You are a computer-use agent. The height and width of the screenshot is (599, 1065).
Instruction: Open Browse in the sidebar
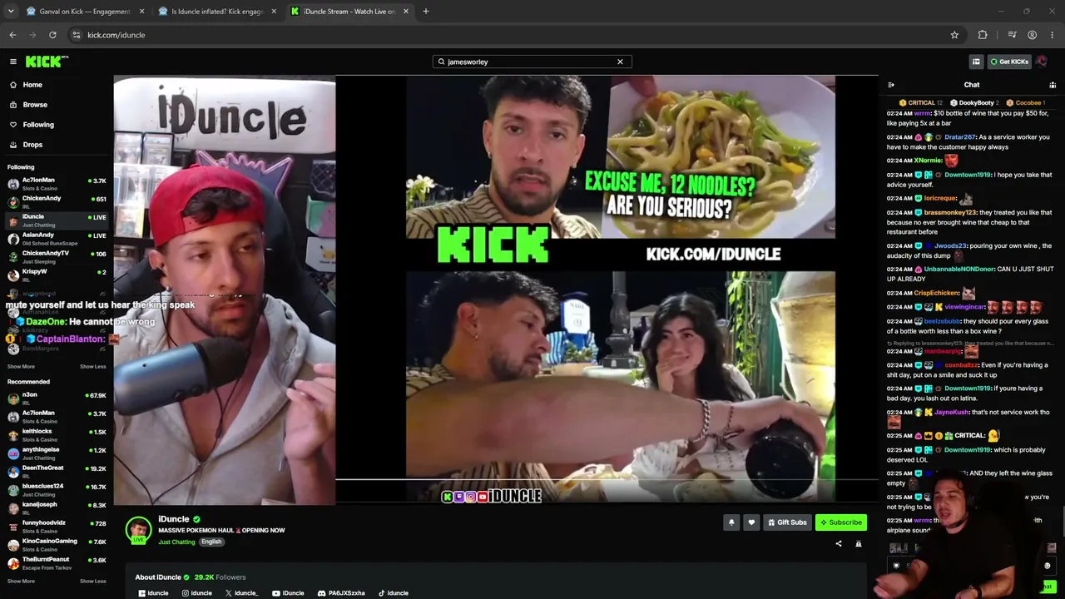(x=35, y=105)
